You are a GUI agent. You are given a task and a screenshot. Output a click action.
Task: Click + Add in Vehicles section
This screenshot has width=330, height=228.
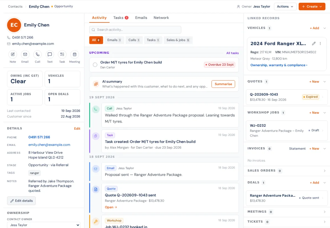point(314,28)
